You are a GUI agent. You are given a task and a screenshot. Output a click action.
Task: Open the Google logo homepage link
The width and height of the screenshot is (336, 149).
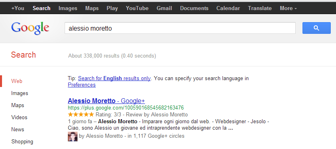tap(30, 28)
